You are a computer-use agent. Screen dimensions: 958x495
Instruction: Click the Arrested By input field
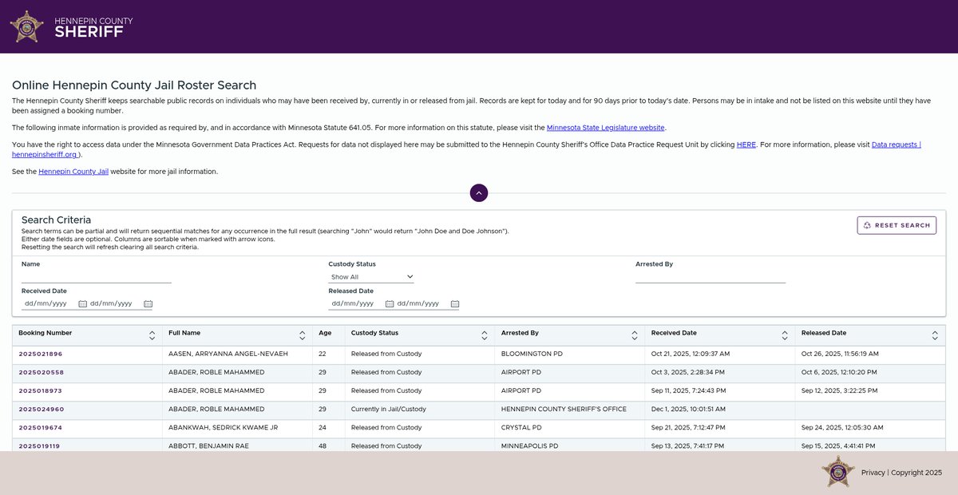(711, 276)
